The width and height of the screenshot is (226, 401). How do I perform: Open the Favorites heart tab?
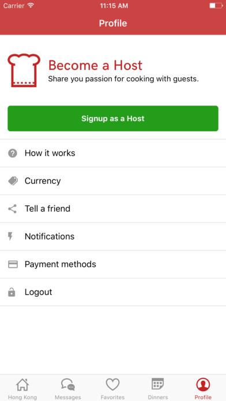point(112,389)
